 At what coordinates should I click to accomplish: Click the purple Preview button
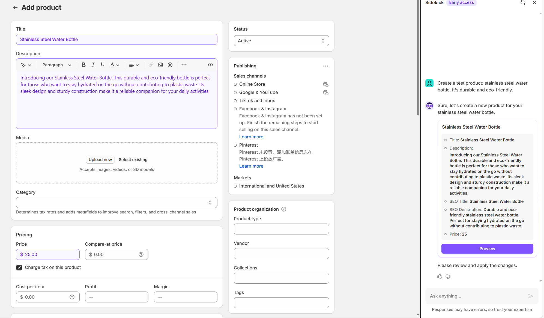click(x=487, y=249)
